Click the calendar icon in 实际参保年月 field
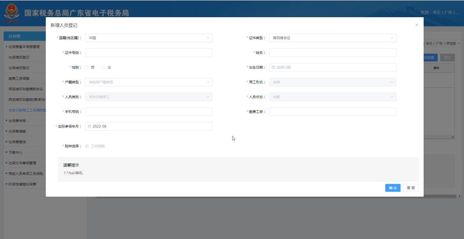The image size is (464, 239). (89, 126)
